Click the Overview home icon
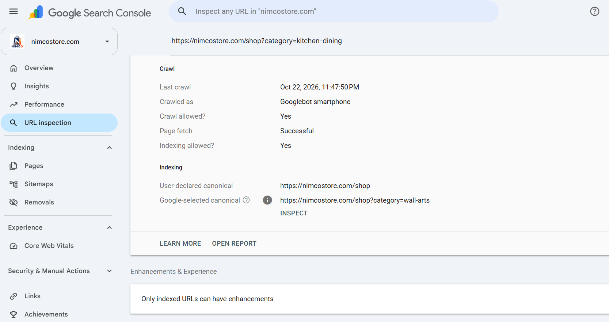 pyautogui.click(x=14, y=68)
